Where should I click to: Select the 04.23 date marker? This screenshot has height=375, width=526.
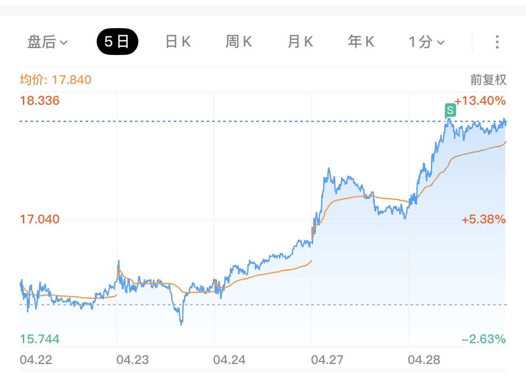point(133,360)
